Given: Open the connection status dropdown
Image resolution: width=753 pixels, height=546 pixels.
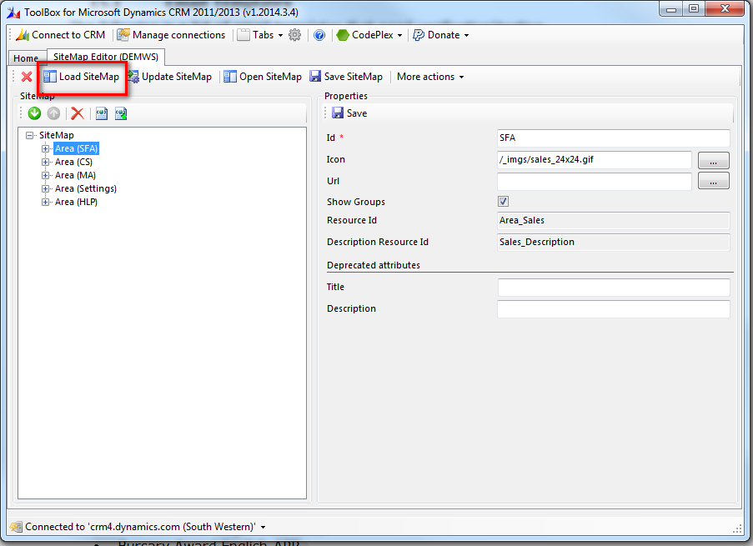Looking at the screenshot, I should point(263,528).
